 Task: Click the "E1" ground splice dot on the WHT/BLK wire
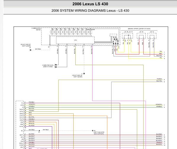39,131
